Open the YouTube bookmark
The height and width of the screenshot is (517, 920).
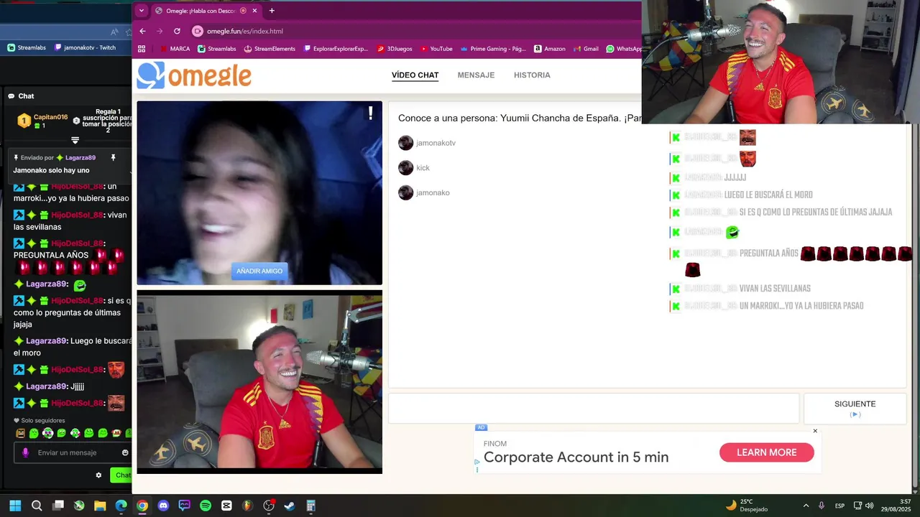click(x=436, y=49)
